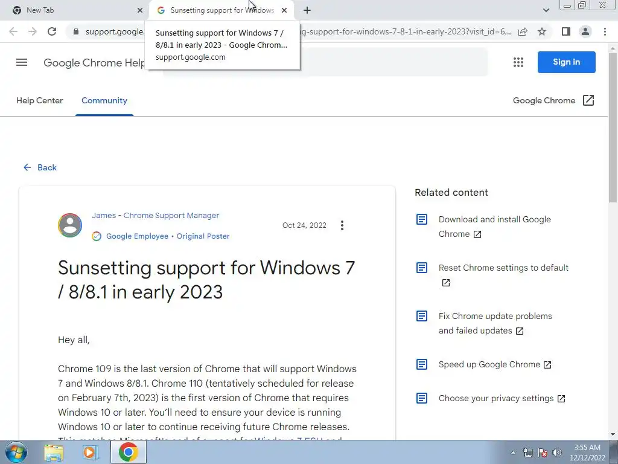Image resolution: width=618 pixels, height=464 pixels.
Task: Open post options three-dot menu
Action: [x=342, y=225]
